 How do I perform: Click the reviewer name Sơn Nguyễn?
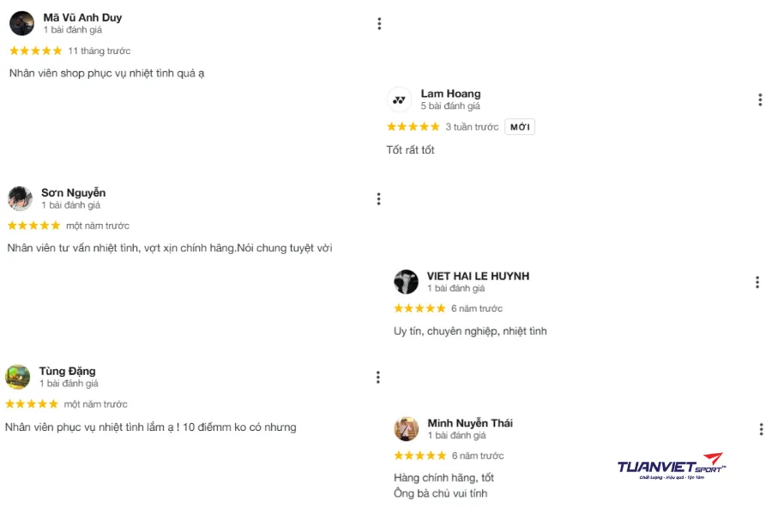74,192
